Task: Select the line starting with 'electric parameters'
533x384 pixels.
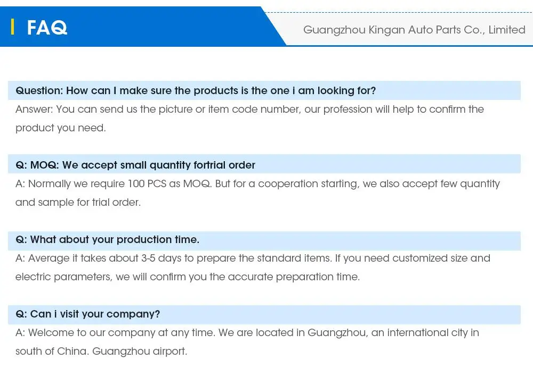Action: [188, 277]
